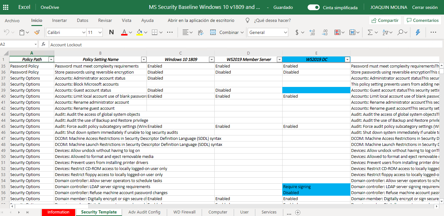Image resolution: width=444 pixels, height=216 pixels.
Task: Open the Excel app launcher grid
Action: (x=6, y=7)
